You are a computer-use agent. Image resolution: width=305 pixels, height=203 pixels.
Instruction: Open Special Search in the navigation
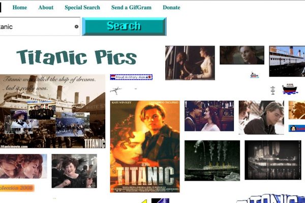[82, 8]
